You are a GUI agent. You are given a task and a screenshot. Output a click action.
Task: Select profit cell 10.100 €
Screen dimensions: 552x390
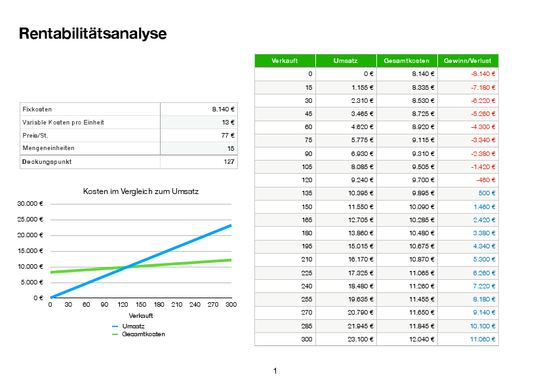pos(468,326)
